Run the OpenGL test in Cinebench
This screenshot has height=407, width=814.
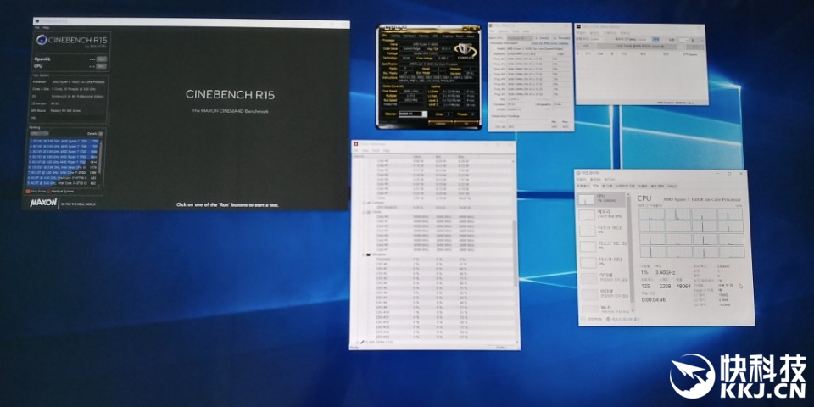point(102,59)
